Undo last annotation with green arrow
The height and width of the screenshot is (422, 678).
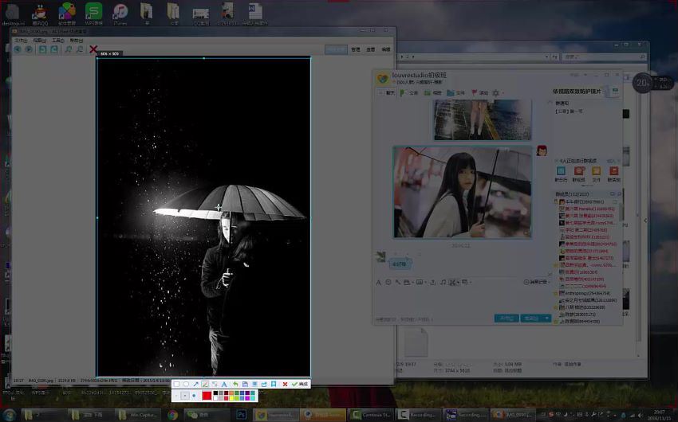(235, 385)
